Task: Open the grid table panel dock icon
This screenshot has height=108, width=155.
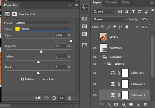Action: pos(85,19)
